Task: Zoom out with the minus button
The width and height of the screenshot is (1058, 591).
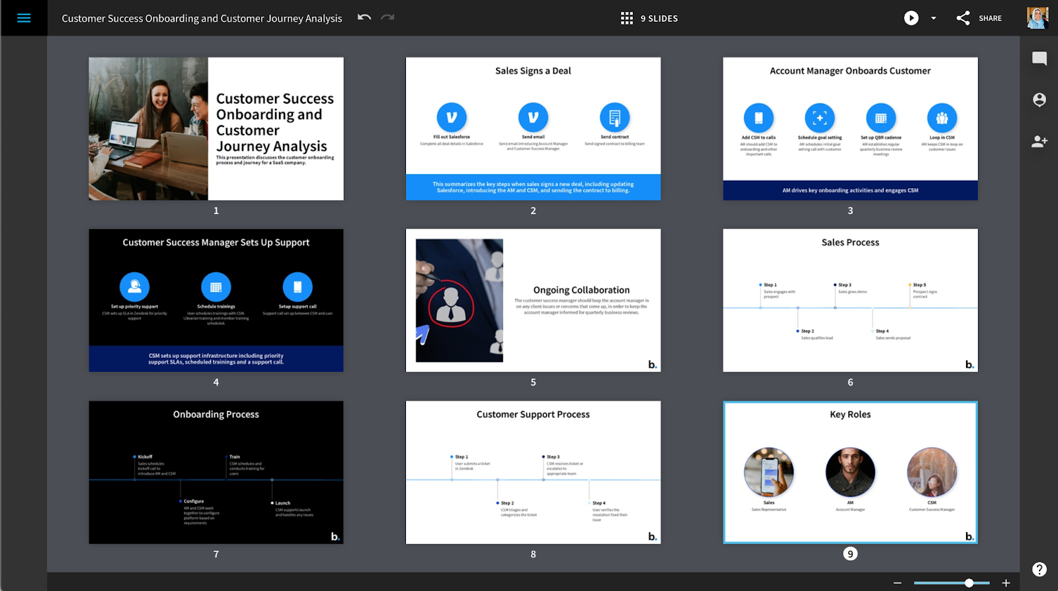Action: pos(897,583)
